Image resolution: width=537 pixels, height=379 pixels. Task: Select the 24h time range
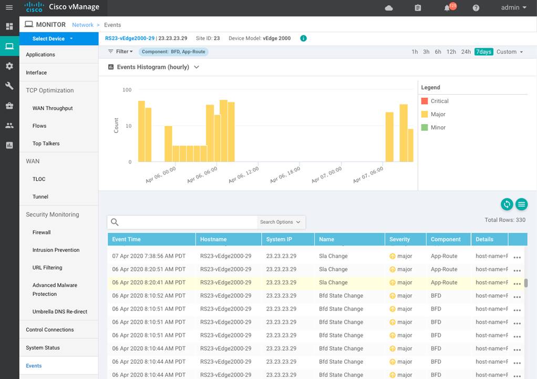466,52
